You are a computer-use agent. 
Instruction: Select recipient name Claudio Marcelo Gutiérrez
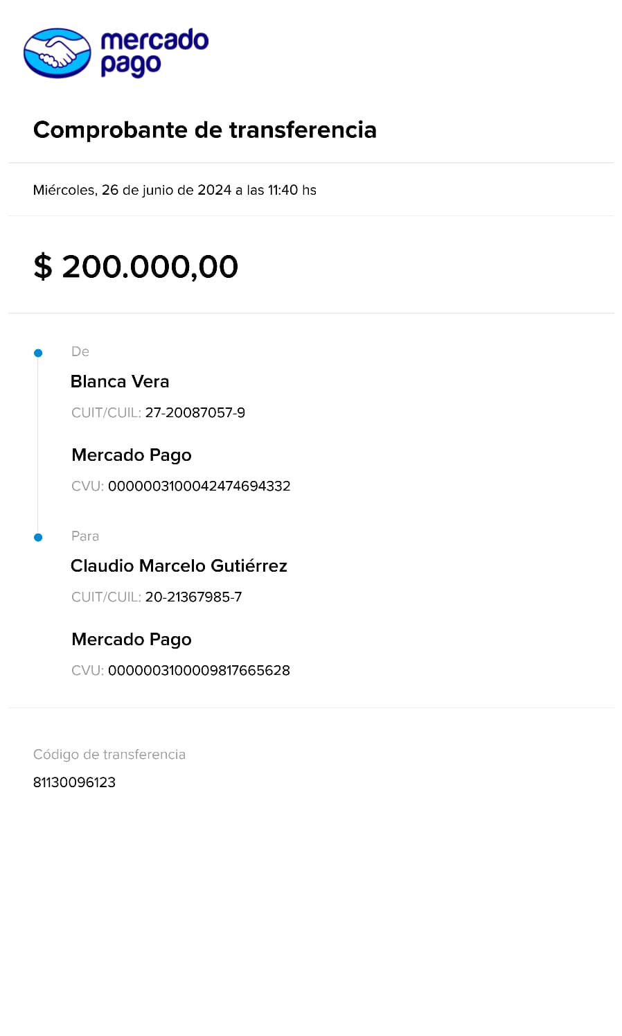coord(179,565)
